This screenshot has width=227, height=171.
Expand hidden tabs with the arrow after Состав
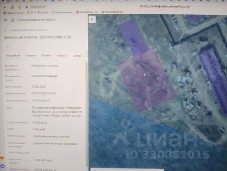(x=84, y=56)
